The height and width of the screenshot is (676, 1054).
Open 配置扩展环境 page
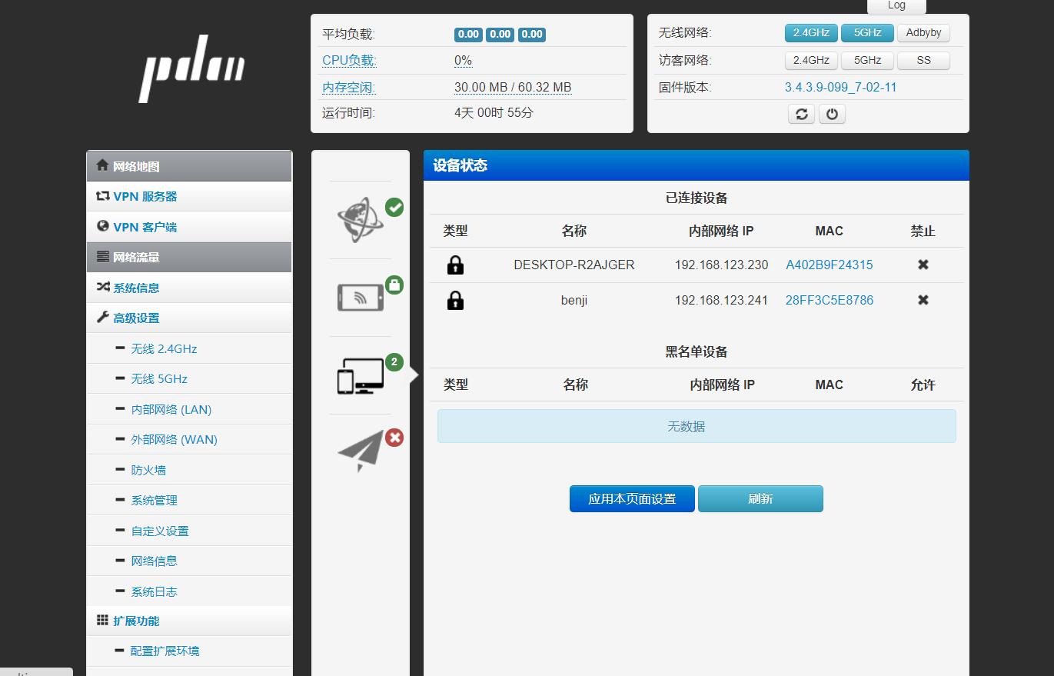tap(189, 651)
